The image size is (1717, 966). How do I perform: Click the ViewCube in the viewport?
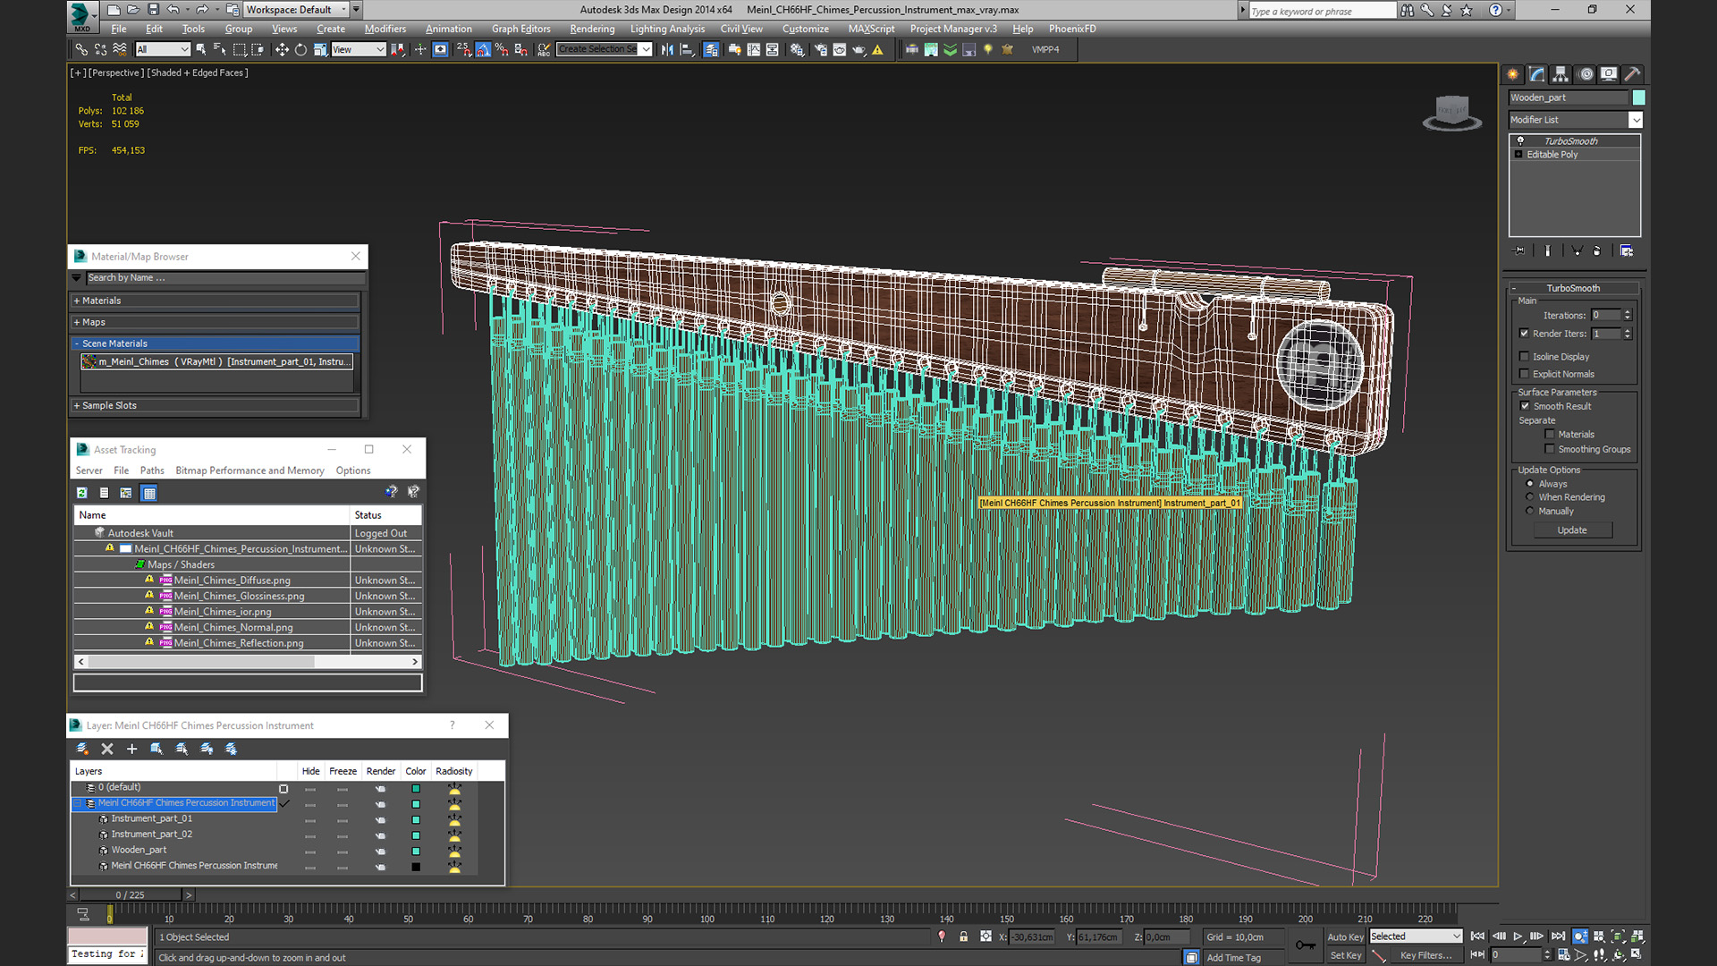1451,113
